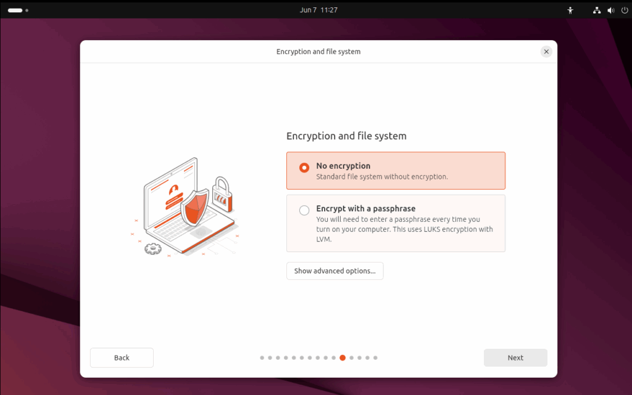632x395 pixels.
Task: Click the first step progress dot
Action: click(262, 357)
